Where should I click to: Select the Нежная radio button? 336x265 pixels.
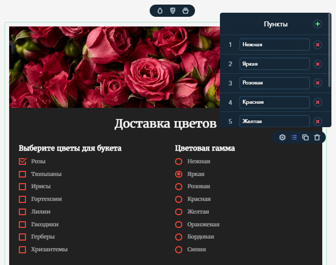179,161
